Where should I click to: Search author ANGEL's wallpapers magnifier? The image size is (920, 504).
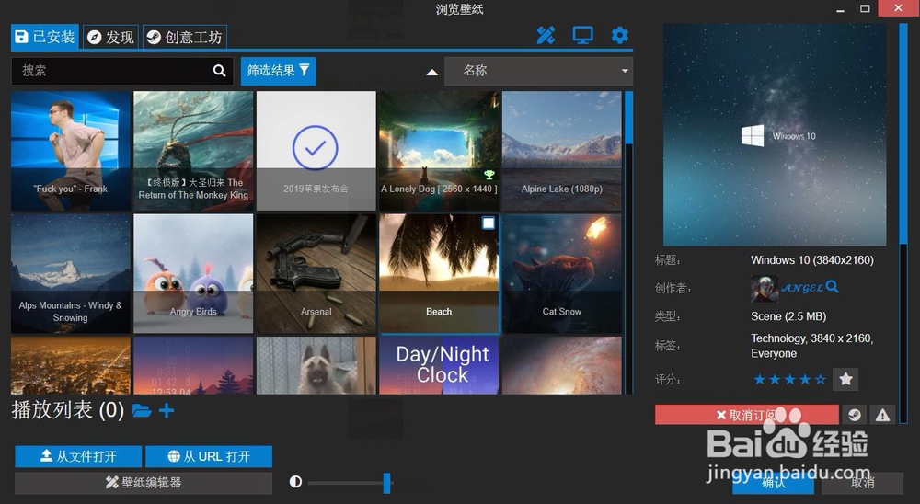[832, 287]
